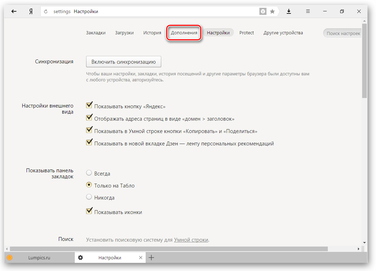Click the gear icon on the Настройки tab
The width and height of the screenshot is (376, 271).
point(80,258)
